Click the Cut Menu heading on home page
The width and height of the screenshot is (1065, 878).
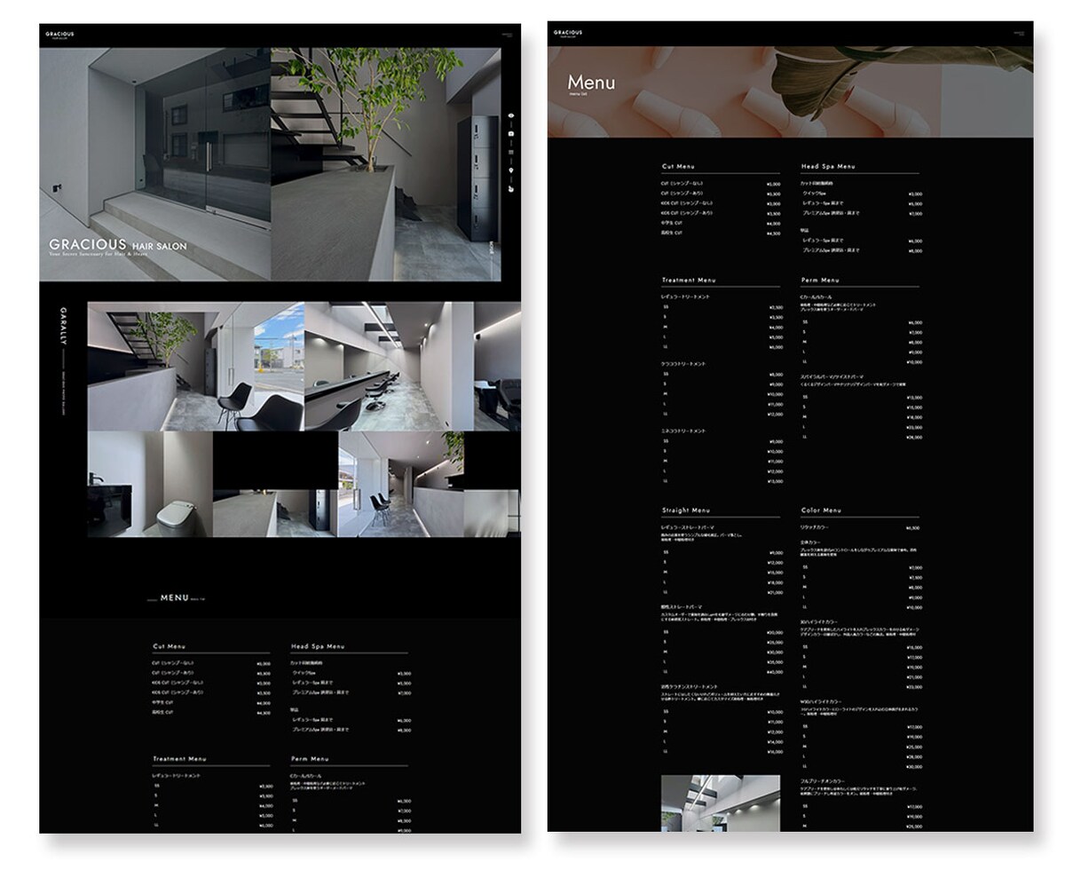169,646
